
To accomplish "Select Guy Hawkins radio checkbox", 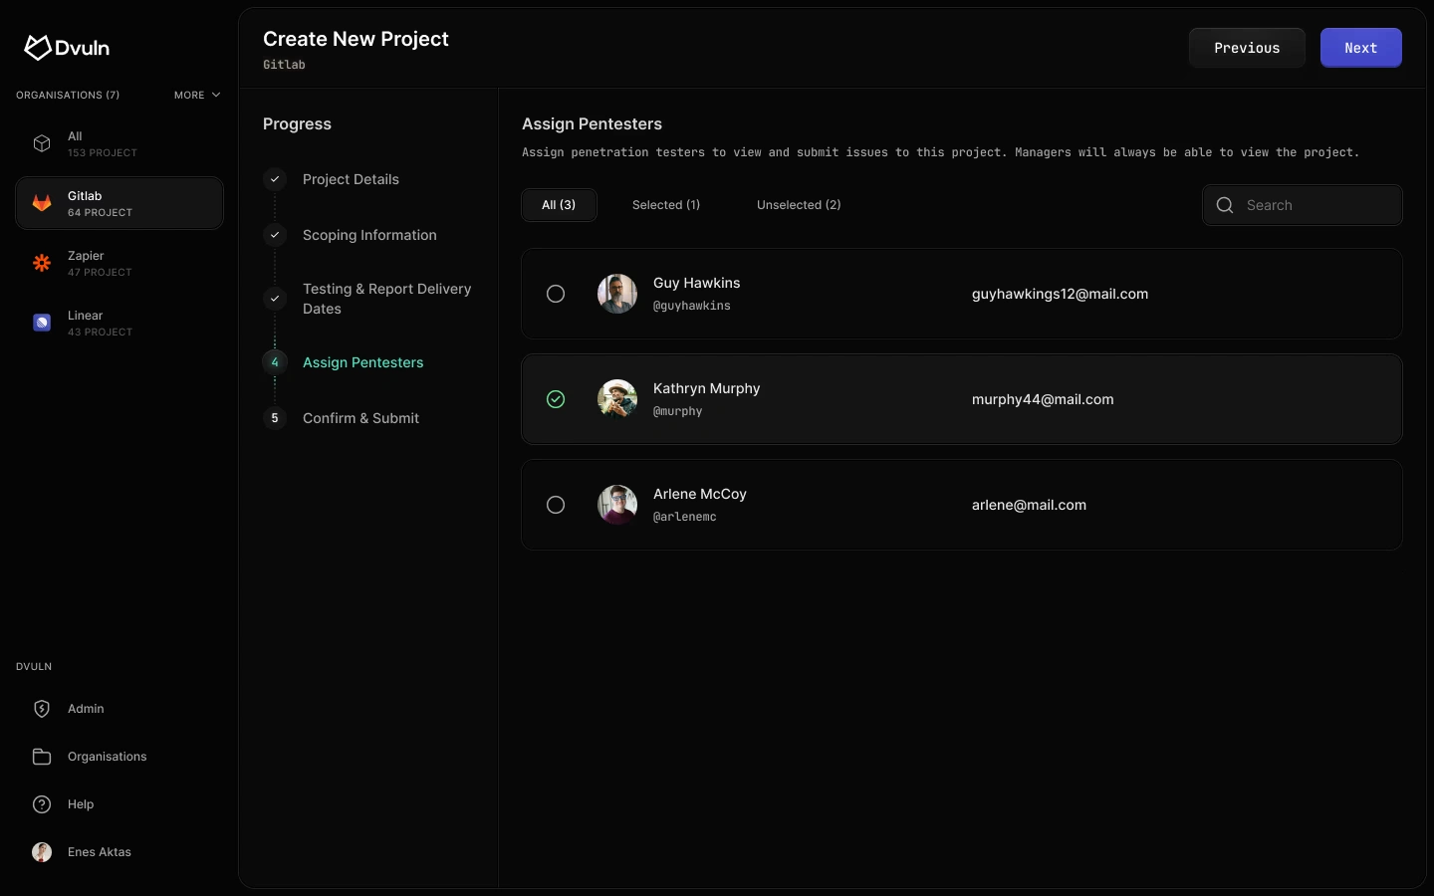I will [x=556, y=294].
